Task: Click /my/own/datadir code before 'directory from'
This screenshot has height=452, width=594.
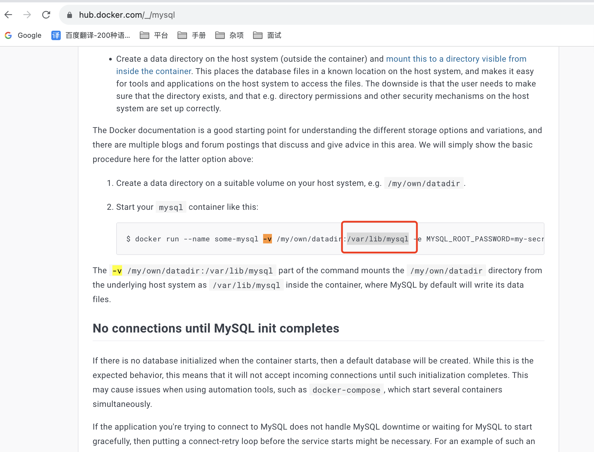Action: (x=446, y=271)
